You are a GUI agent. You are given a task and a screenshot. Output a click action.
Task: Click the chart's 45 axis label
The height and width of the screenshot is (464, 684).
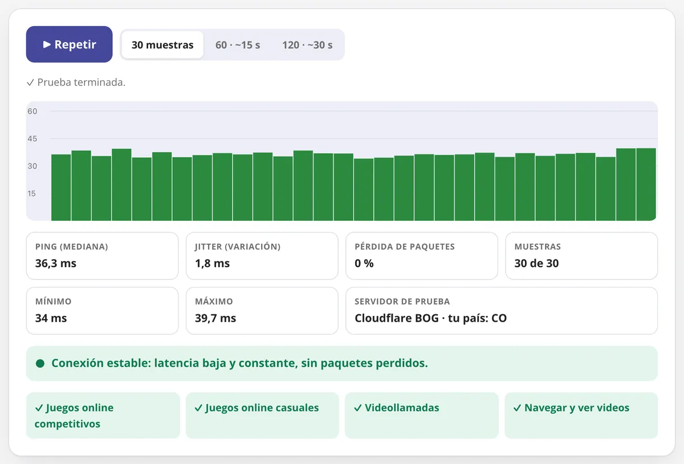[x=32, y=138]
